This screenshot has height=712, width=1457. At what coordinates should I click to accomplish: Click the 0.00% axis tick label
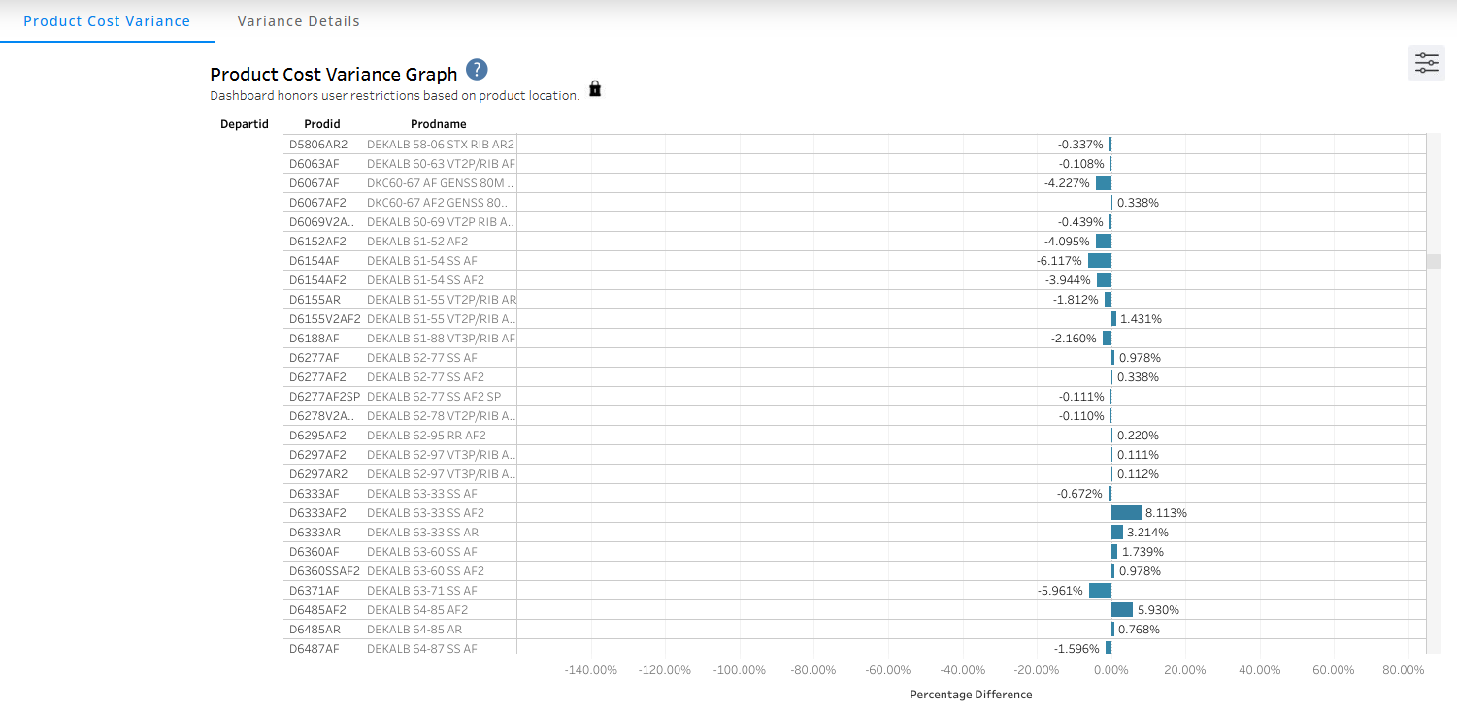tap(1110, 670)
